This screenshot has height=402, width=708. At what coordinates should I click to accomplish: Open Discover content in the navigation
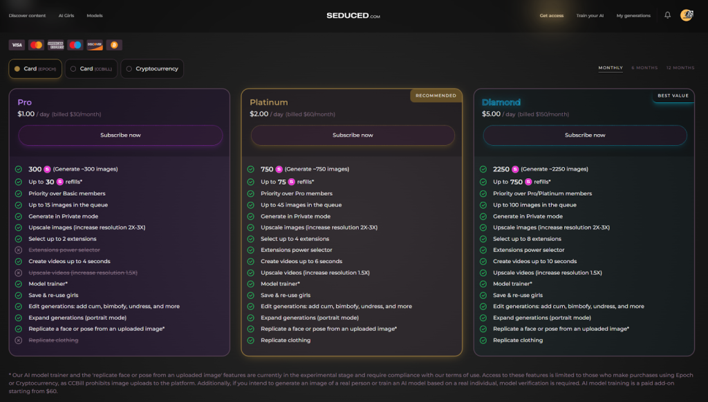tap(27, 15)
